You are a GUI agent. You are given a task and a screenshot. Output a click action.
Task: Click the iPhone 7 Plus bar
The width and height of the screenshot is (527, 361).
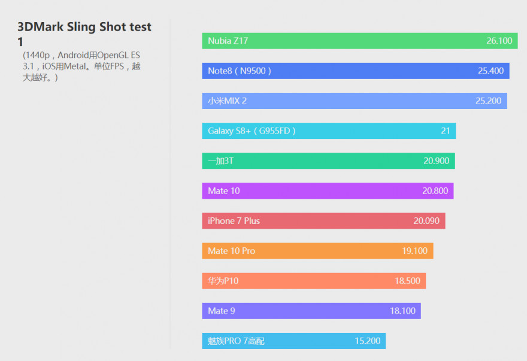coord(323,221)
